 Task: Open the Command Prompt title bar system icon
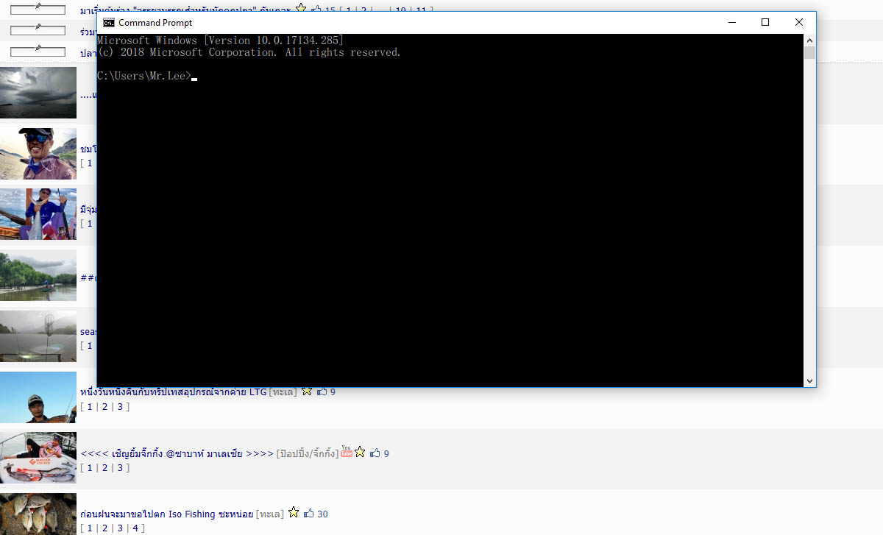pos(108,23)
